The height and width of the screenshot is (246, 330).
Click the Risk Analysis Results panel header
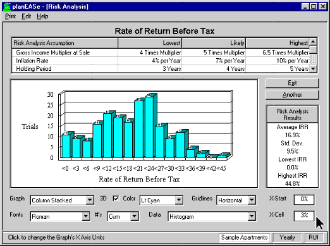coord(293,114)
